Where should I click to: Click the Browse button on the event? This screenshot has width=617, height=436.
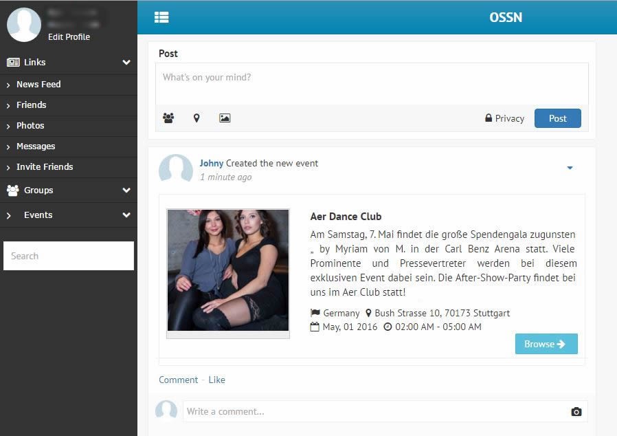point(546,344)
